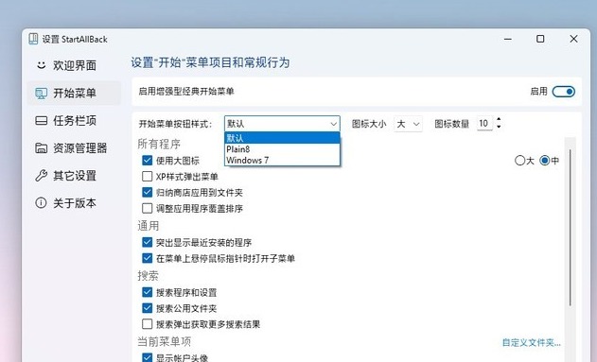Viewport: 597px width, 362px height.
Task: Collapse the 开始菜单按钮样式 combo box
Action: (282, 124)
